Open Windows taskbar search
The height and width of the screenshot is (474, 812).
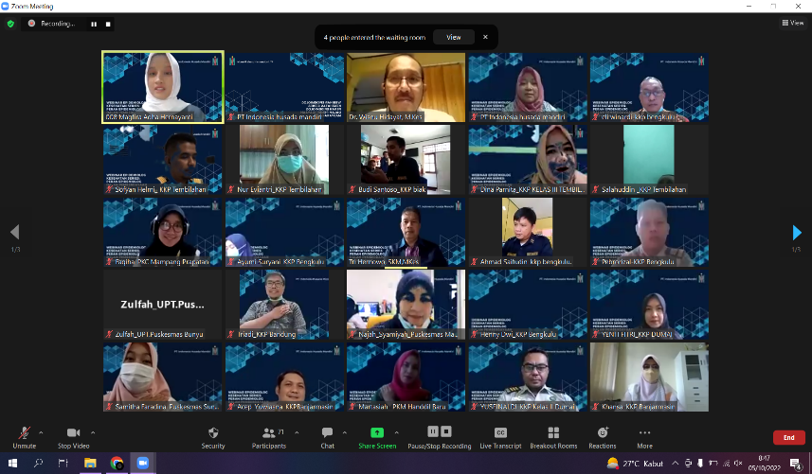pyautogui.click(x=38, y=464)
